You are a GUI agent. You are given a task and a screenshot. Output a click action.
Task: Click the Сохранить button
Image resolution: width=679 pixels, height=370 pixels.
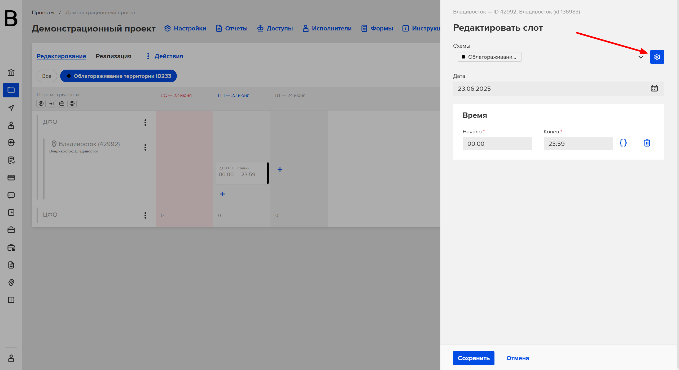(x=474, y=358)
